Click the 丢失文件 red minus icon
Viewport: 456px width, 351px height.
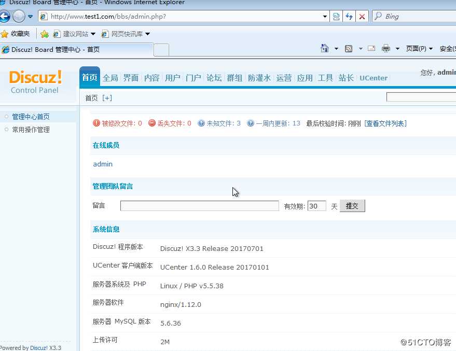(152, 123)
